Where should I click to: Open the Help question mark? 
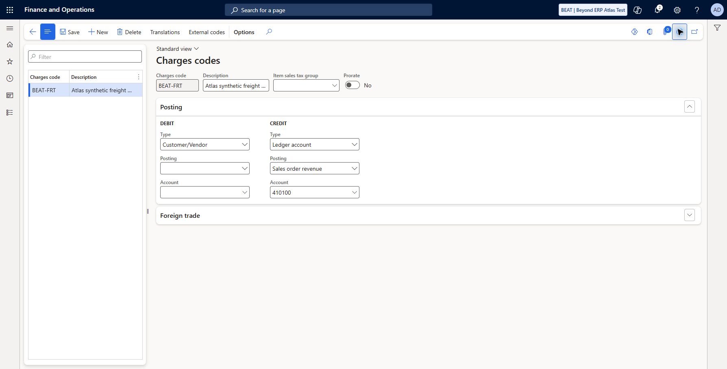pyautogui.click(x=697, y=10)
